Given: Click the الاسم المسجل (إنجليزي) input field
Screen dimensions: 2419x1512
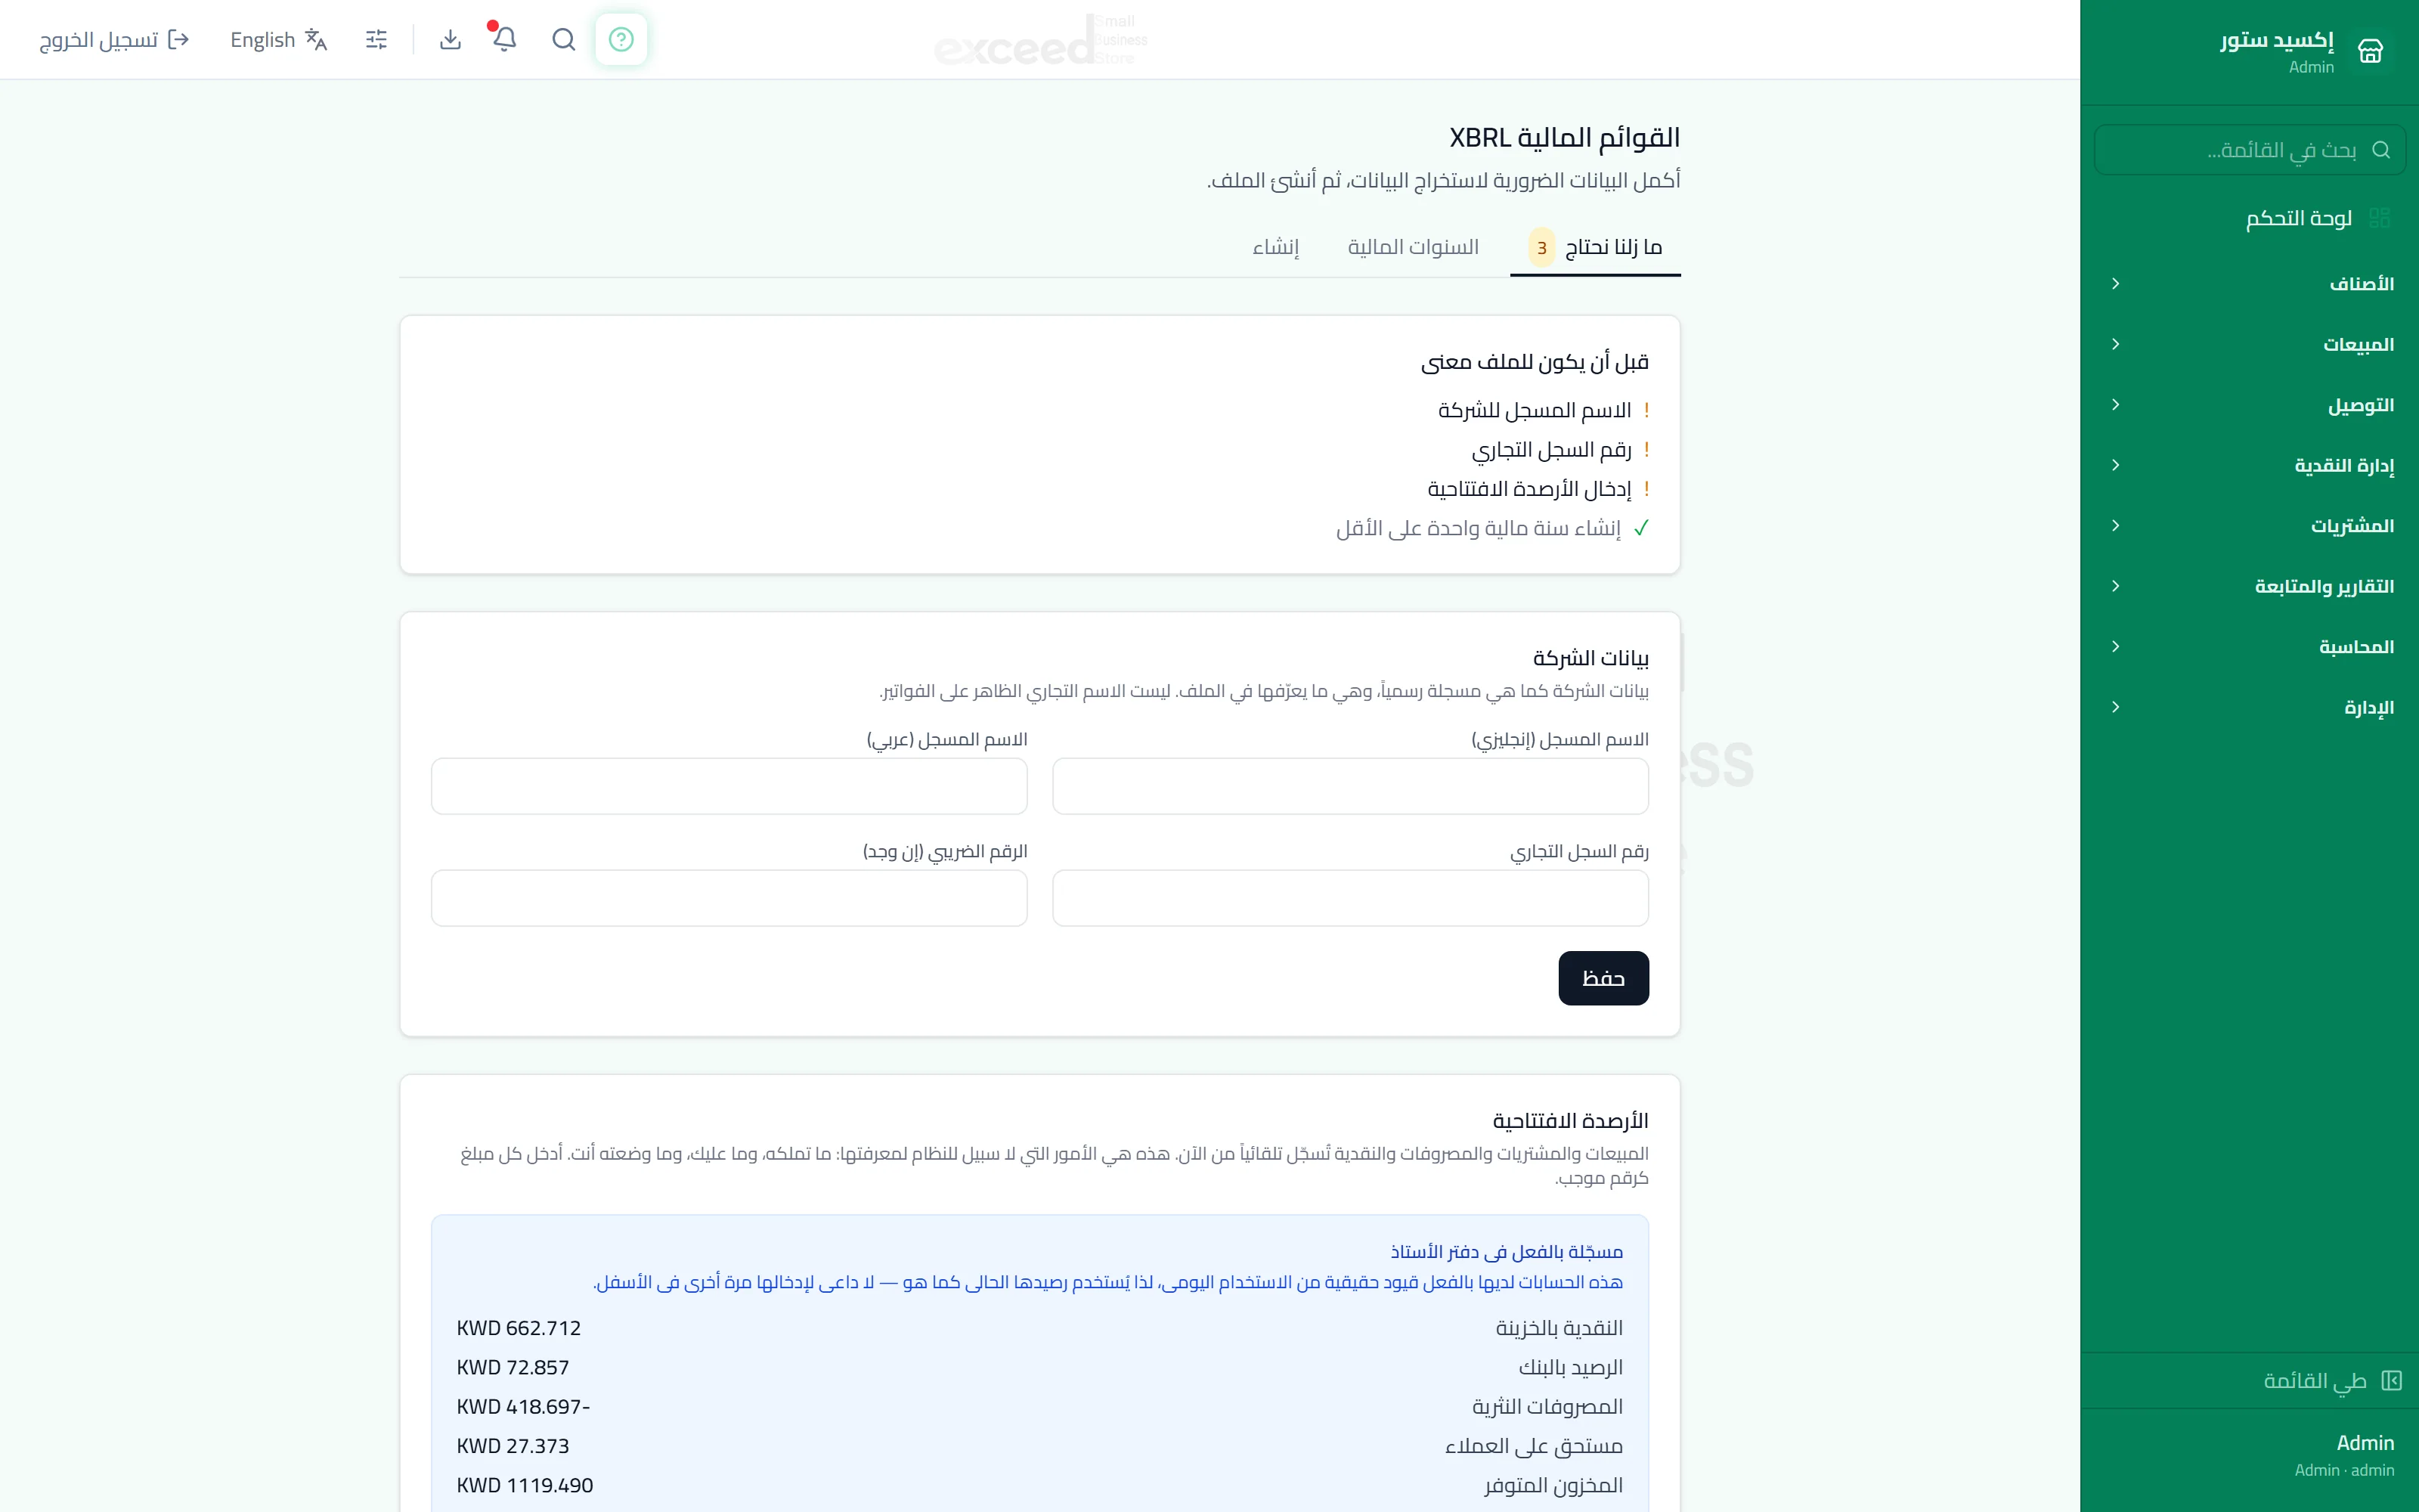Looking at the screenshot, I should (1350, 786).
